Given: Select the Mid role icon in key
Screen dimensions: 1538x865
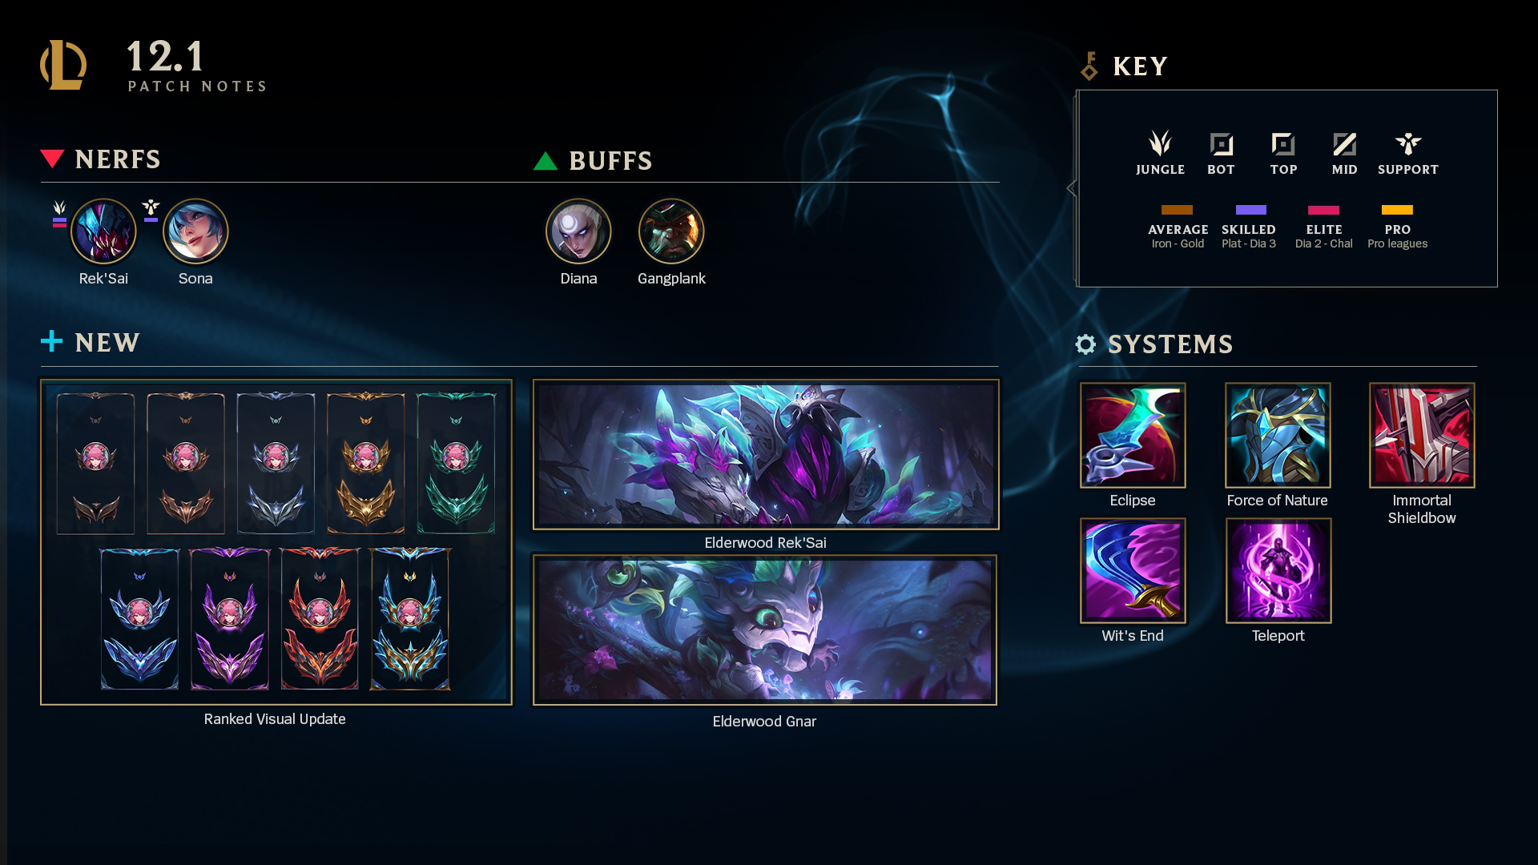Looking at the screenshot, I should [1344, 144].
